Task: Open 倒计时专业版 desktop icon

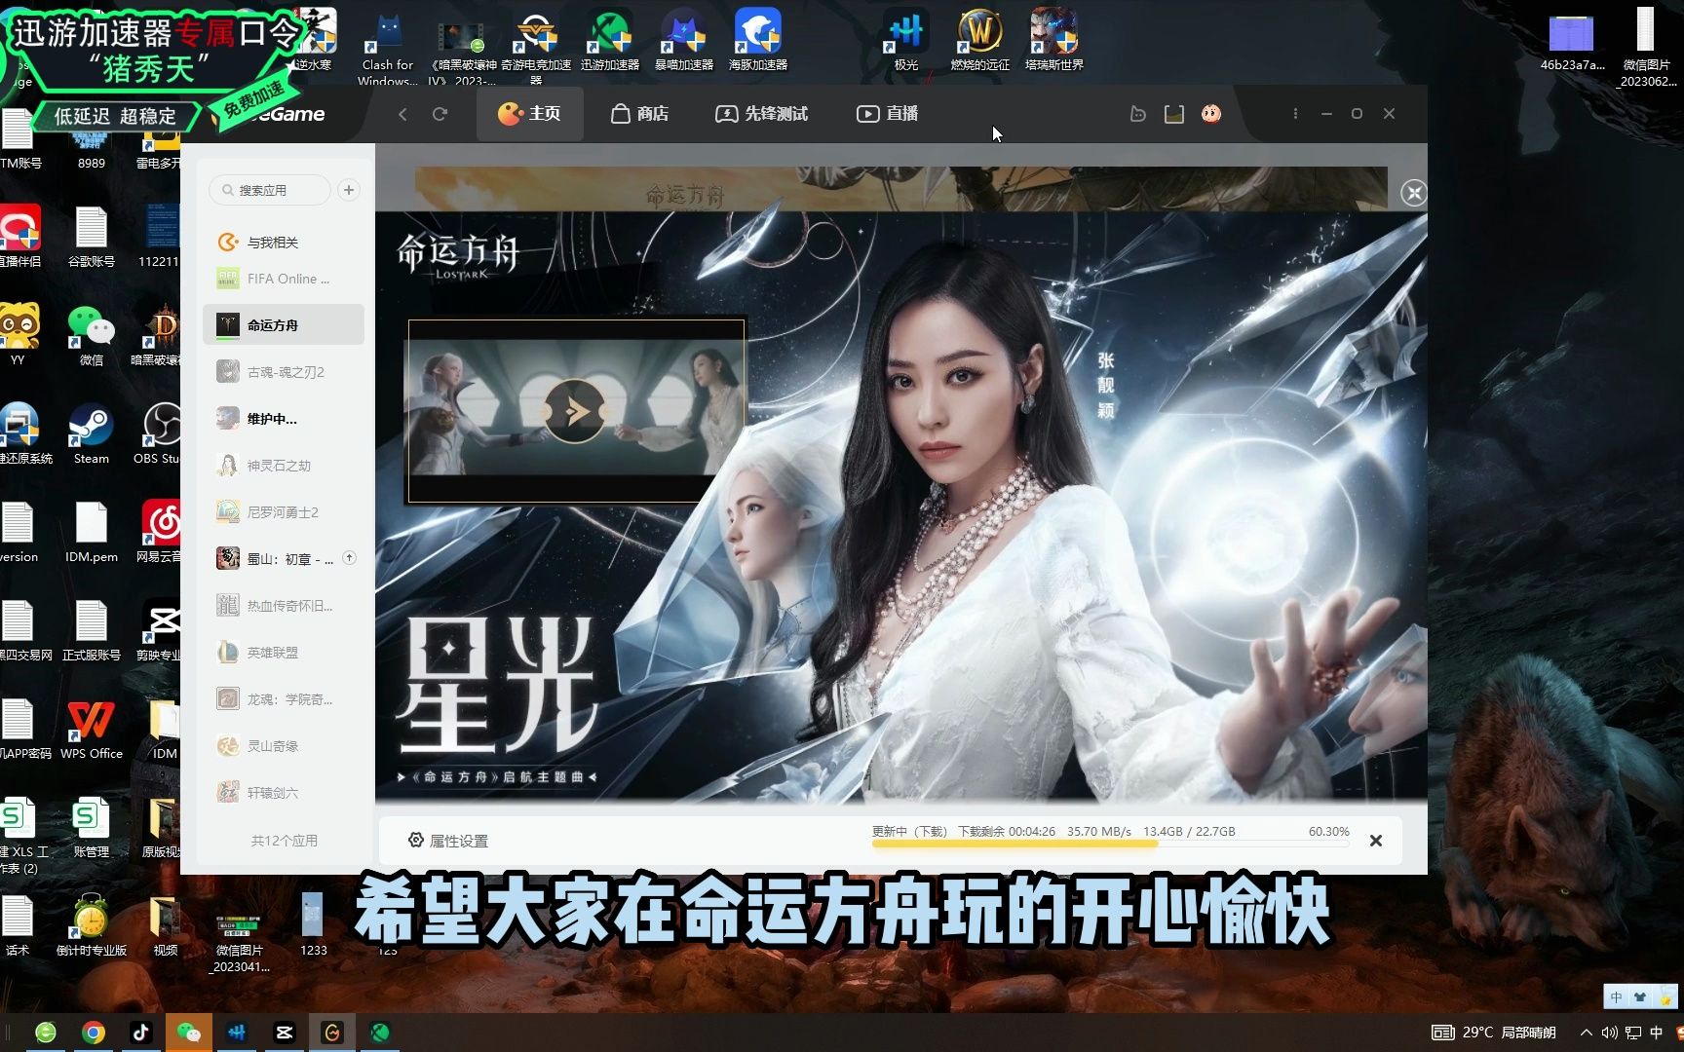Action: coord(91,925)
